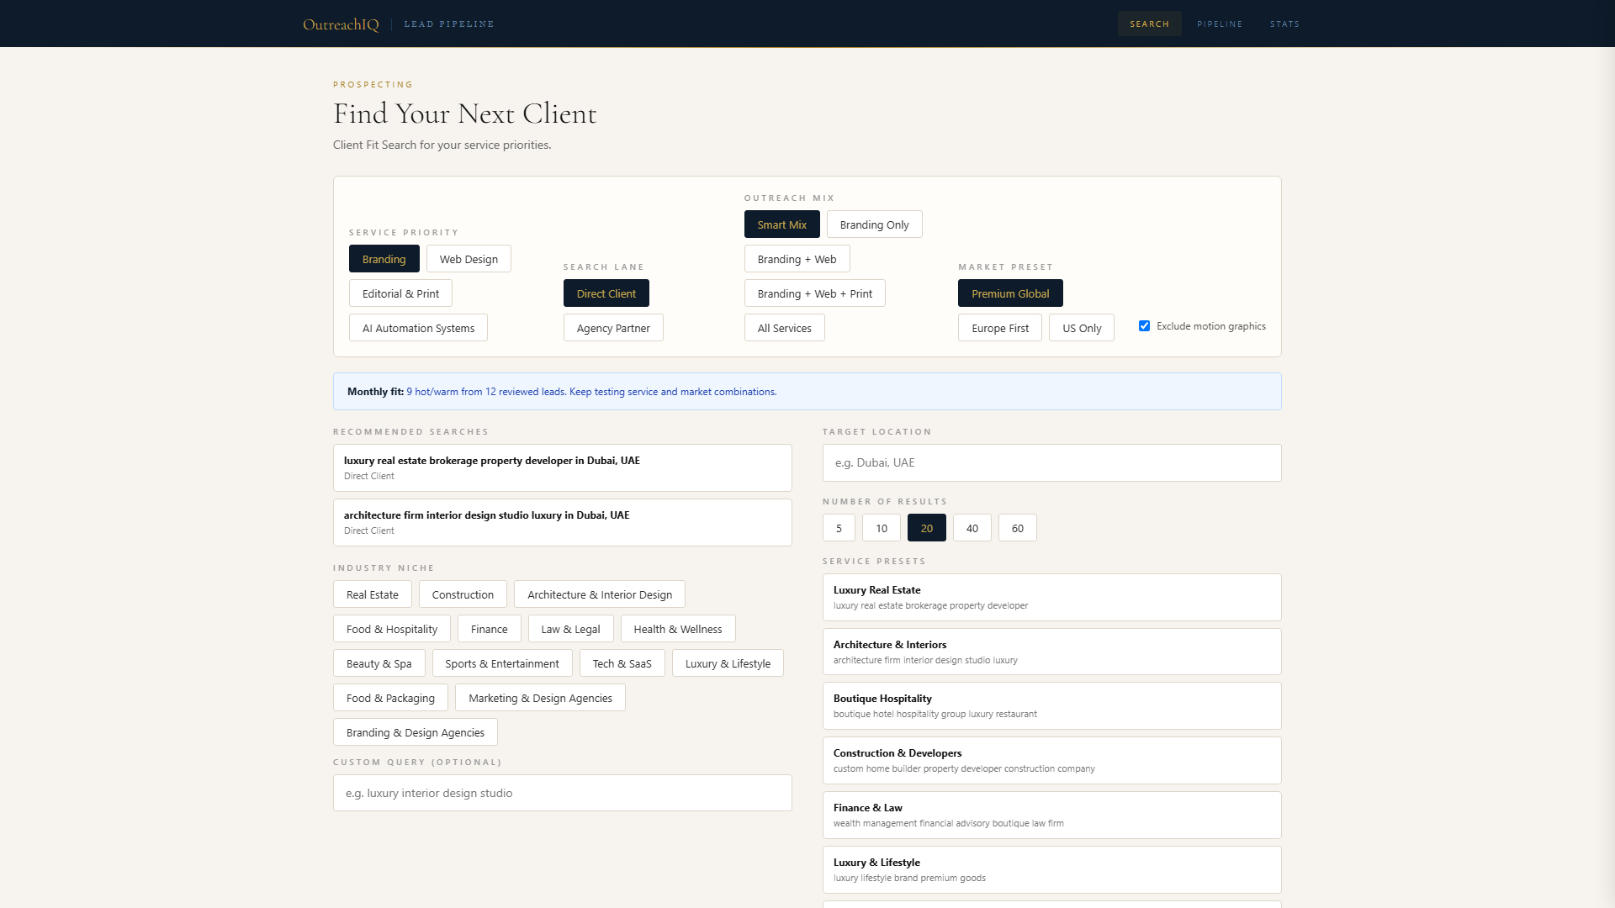
Task: Select Construction industry niche
Action: pos(463,594)
